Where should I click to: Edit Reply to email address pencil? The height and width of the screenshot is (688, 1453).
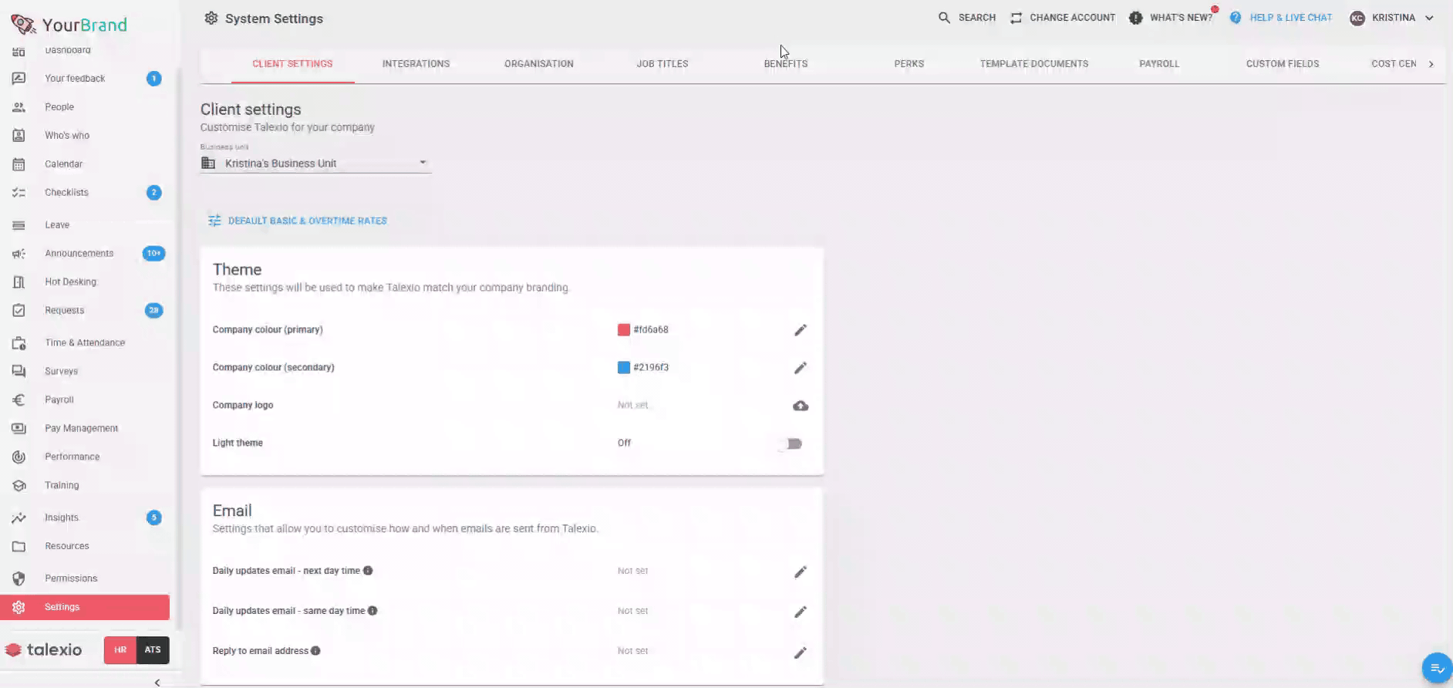coord(801,653)
